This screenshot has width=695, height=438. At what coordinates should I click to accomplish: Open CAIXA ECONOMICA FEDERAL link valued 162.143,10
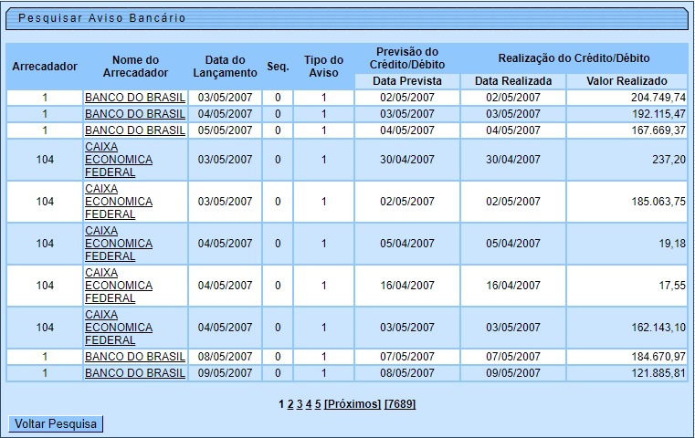[119, 328]
